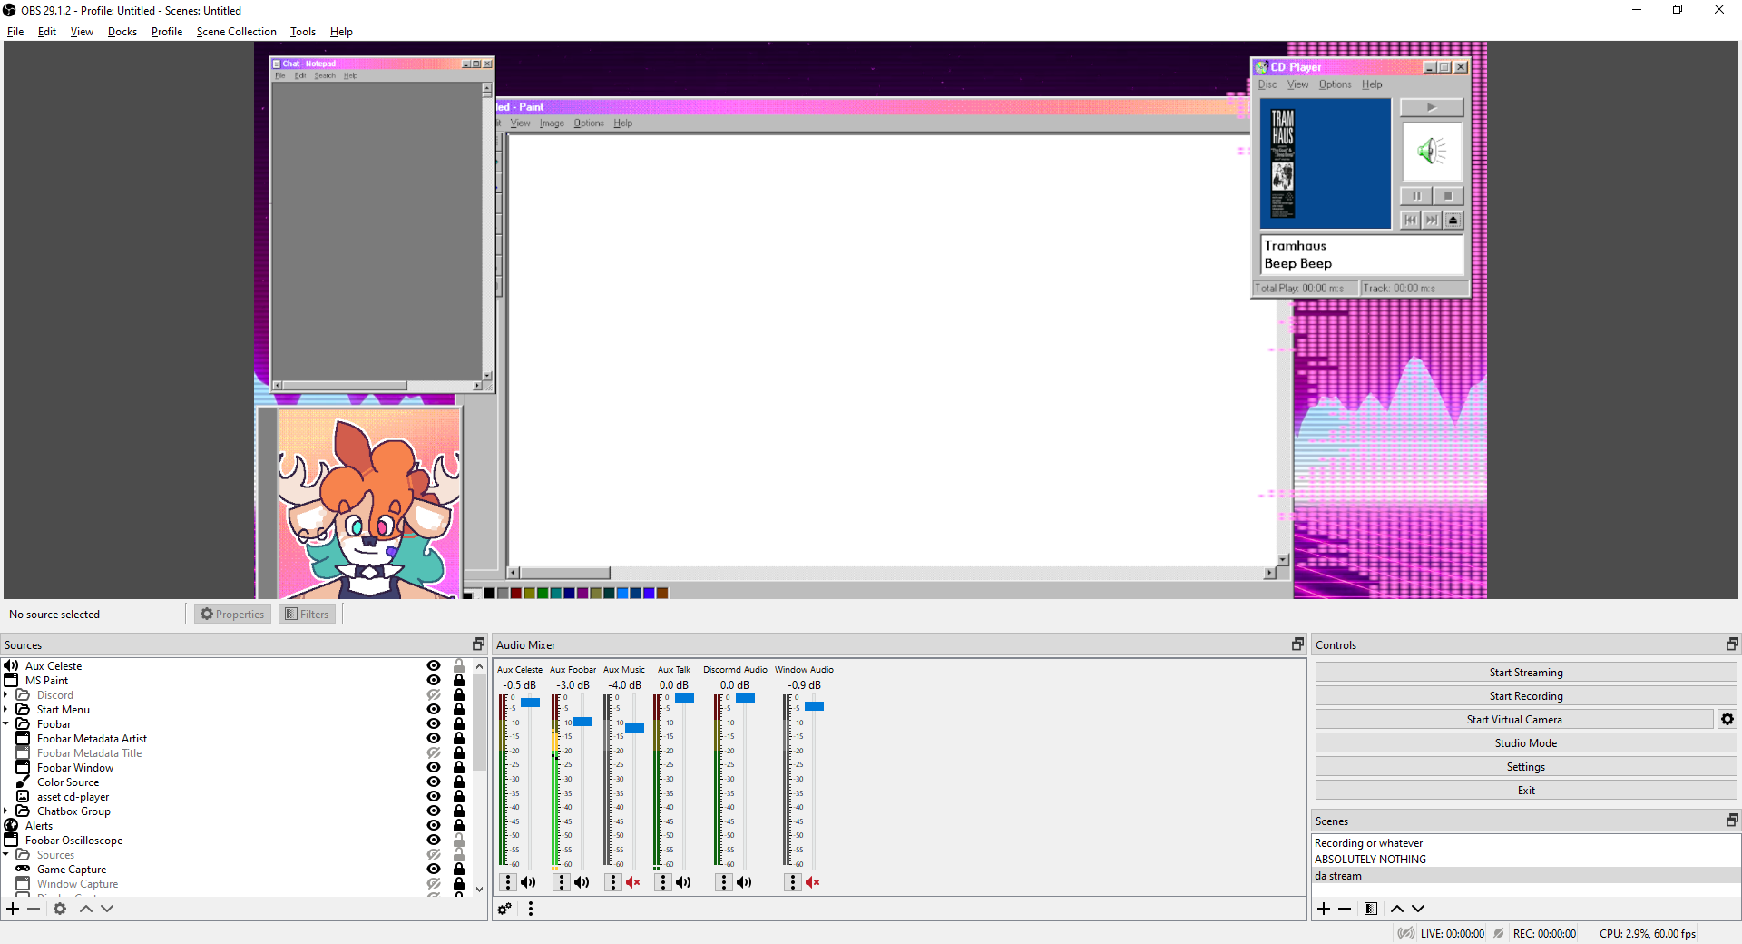The width and height of the screenshot is (1742, 944).
Task: Select the red color swatch in Paint
Action: (516, 593)
